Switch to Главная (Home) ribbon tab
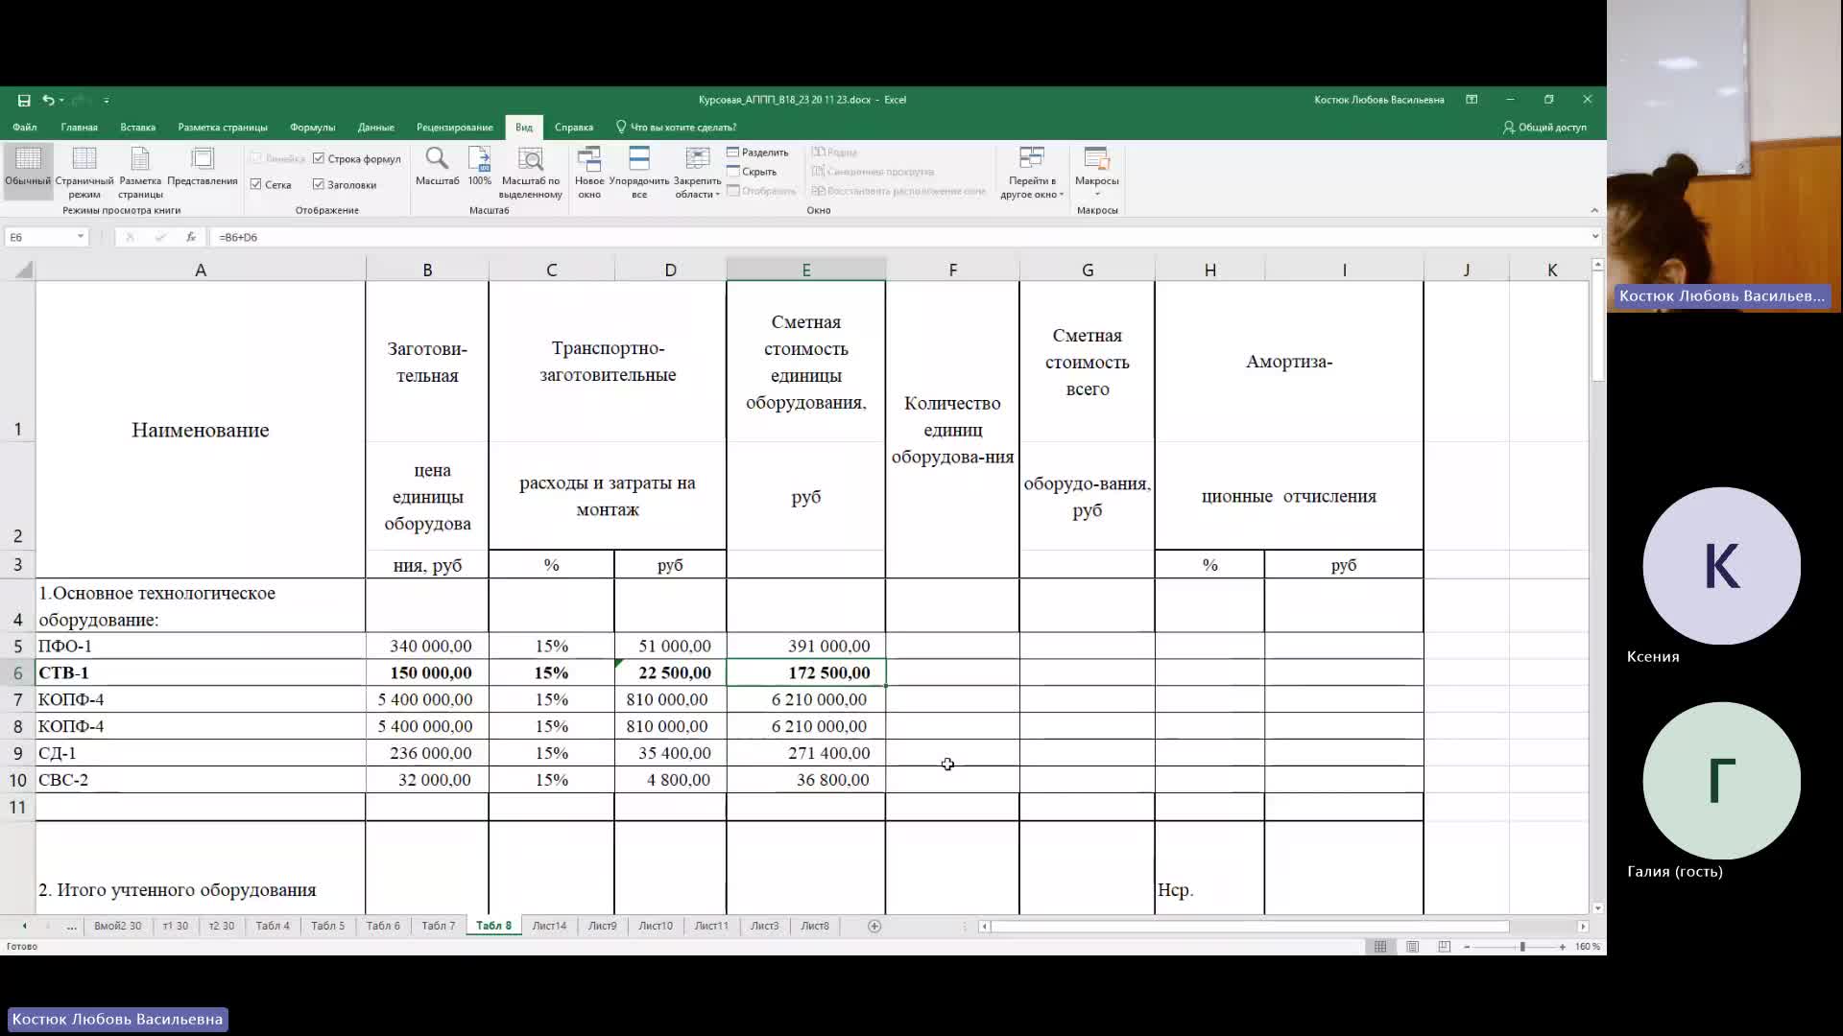 click(x=79, y=127)
